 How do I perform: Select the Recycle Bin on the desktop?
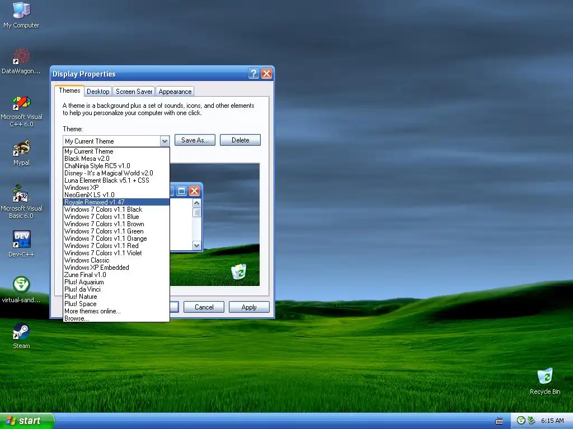545,381
